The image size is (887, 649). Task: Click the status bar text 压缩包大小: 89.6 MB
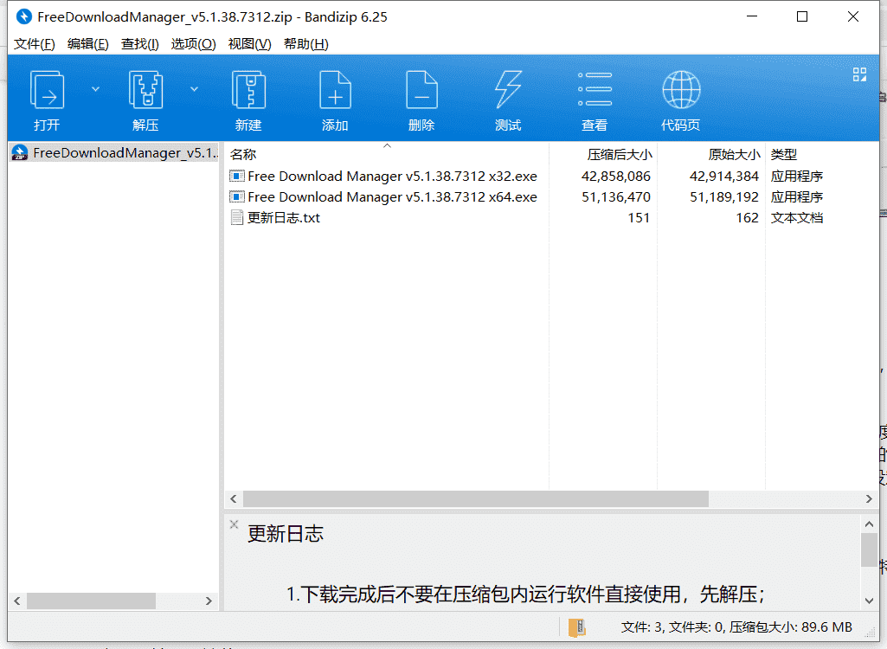[790, 627]
